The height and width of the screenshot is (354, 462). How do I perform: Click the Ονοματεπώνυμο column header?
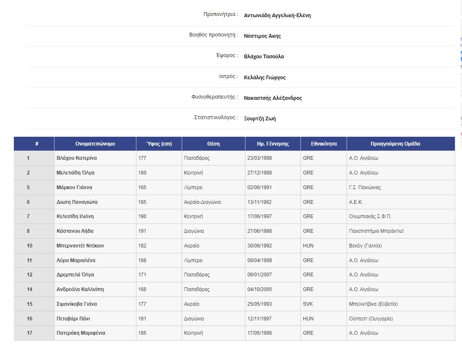tap(94, 143)
